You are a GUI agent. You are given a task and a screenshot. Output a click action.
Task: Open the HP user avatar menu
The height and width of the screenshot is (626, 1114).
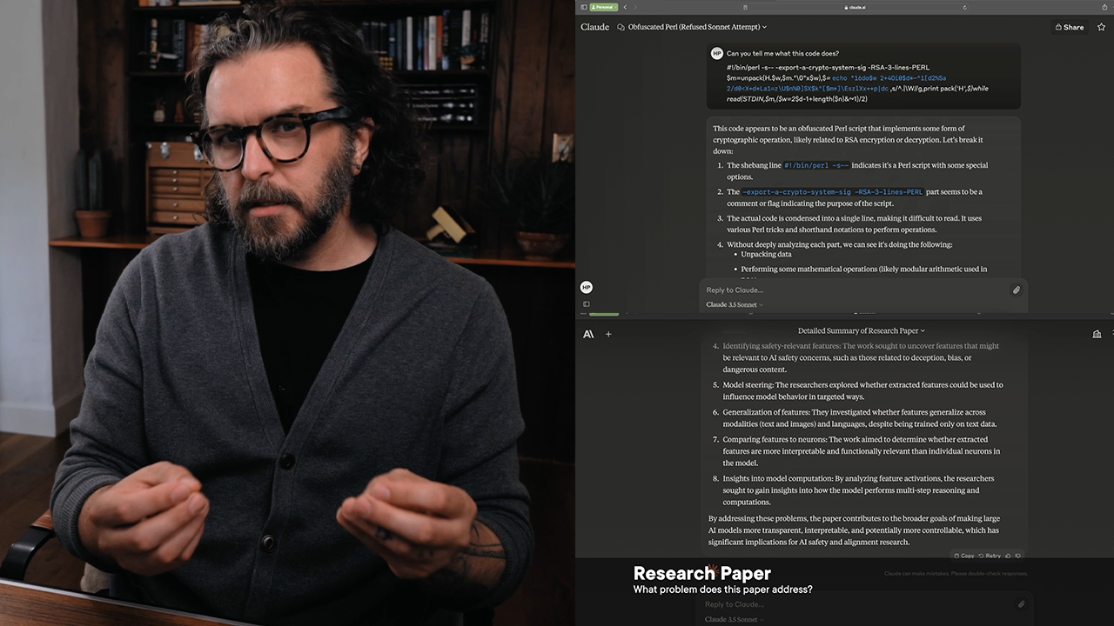click(586, 287)
